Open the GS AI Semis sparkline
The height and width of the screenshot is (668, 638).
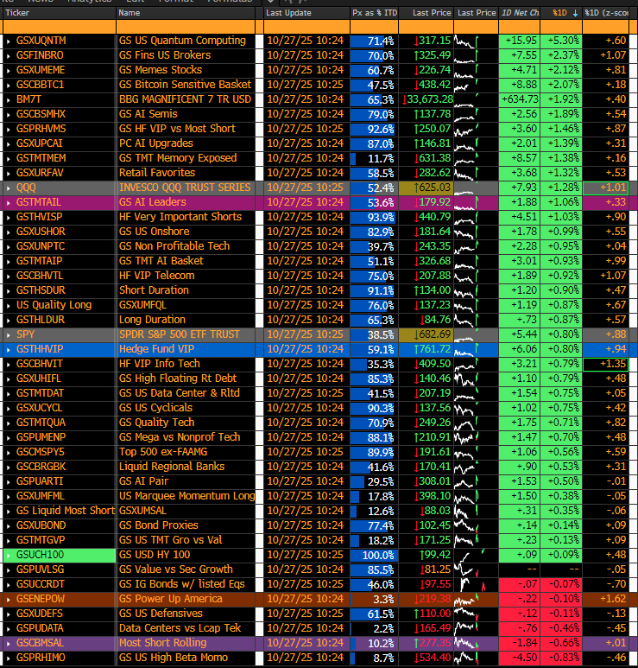pyautogui.click(x=476, y=114)
